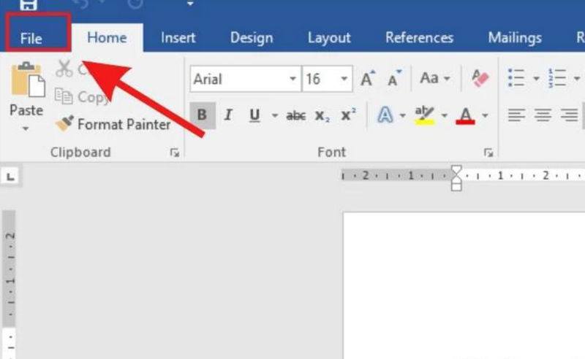This screenshot has width=585, height=359.
Task: Apply red font color
Action: tap(465, 115)
